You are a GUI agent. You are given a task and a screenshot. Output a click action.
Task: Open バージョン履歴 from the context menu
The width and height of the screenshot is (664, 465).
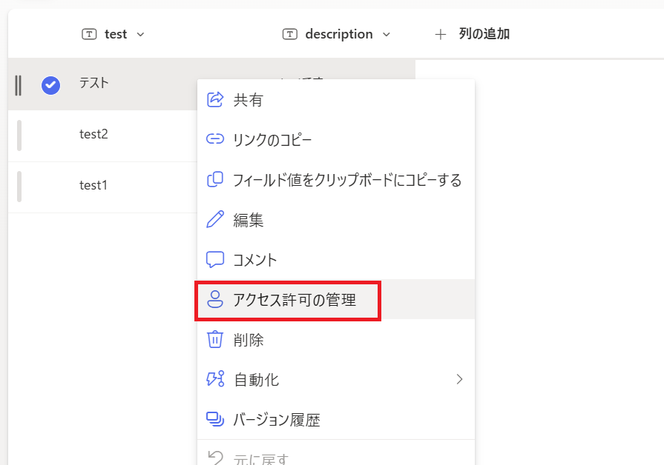(x=275, y=420)
